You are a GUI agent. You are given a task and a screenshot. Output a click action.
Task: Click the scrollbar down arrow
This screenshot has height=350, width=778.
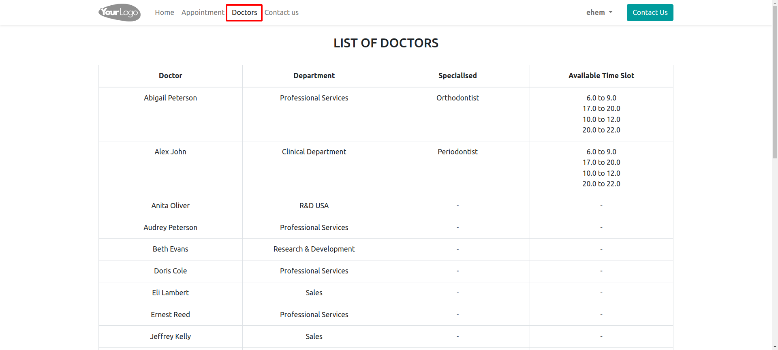coord(775,347)
